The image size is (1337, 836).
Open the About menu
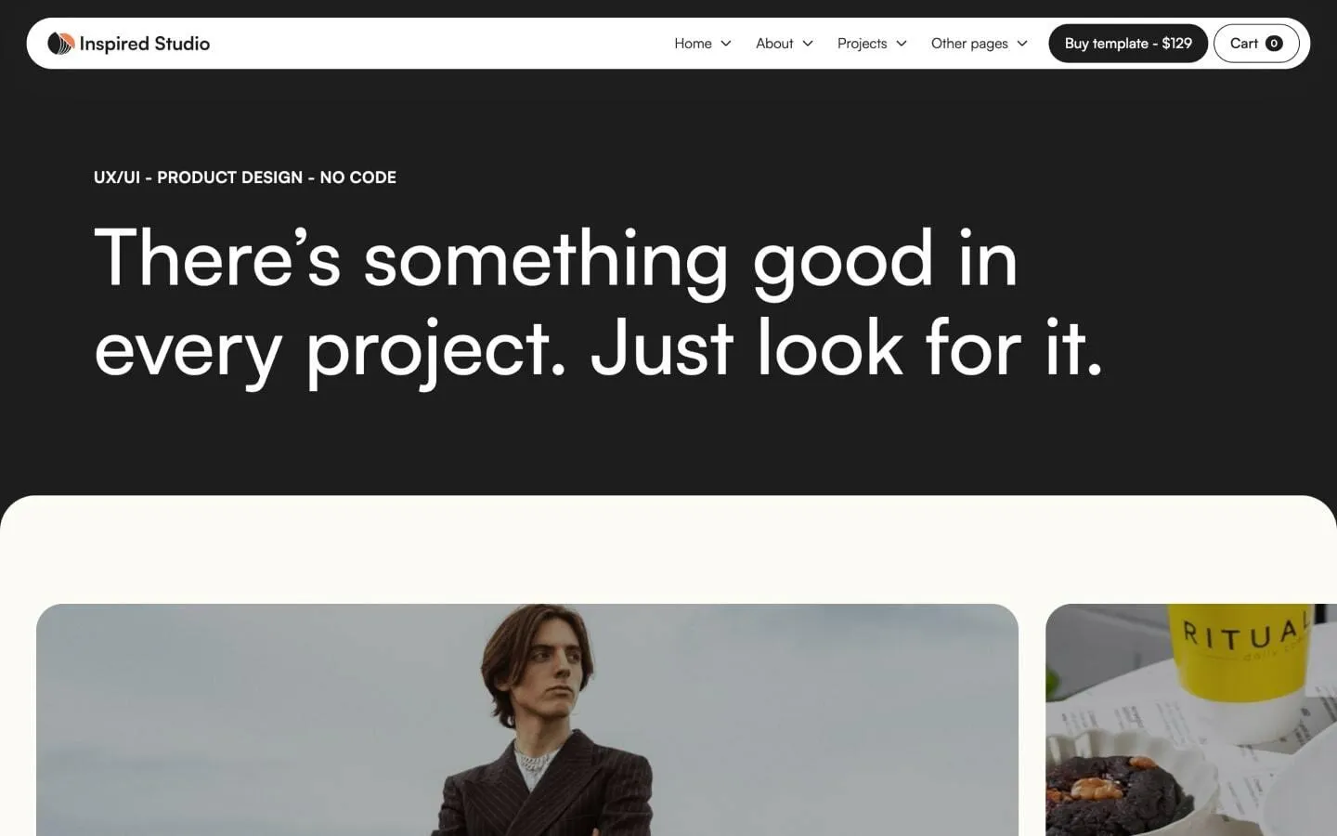click(x=785, y=43)
